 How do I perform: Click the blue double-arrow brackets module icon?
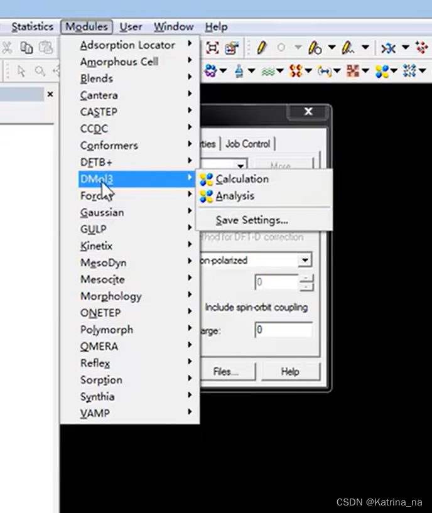325,71
